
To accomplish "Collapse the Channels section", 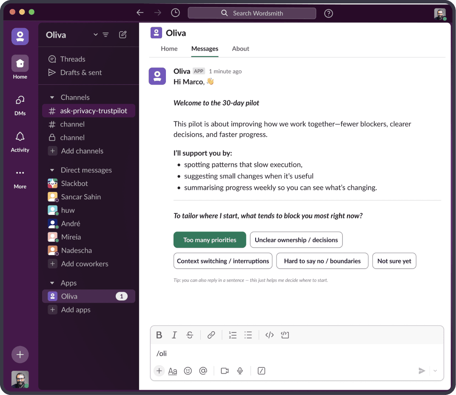I will [52, 97].
